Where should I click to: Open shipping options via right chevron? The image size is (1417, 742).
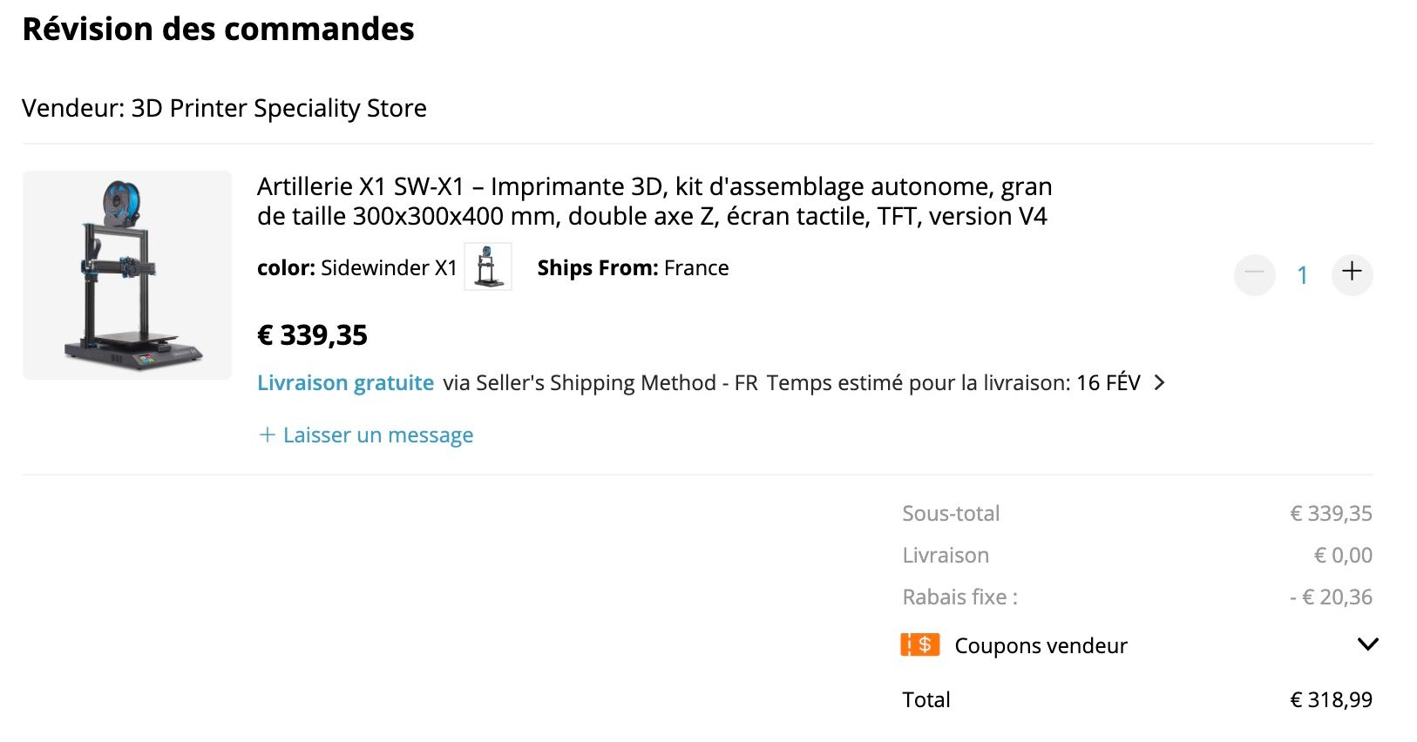(1159, 382)
